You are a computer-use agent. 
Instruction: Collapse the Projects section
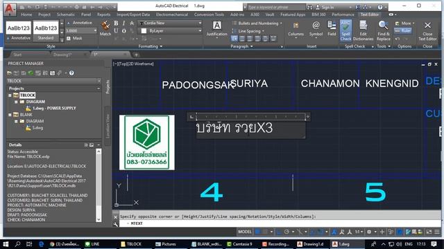click(99, 89)
